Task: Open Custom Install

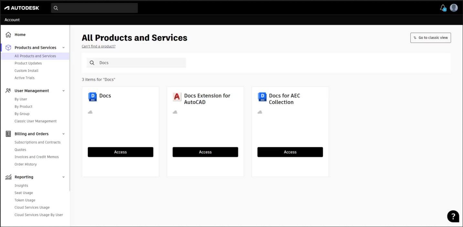Action: [26, 71]
